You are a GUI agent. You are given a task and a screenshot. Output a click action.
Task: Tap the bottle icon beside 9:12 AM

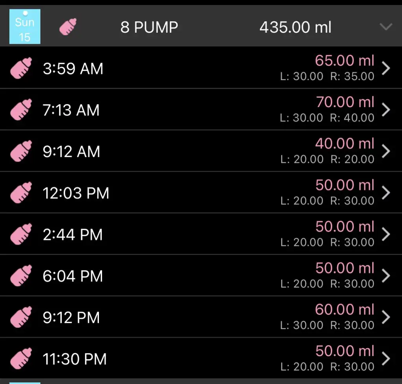coord(21,151)
